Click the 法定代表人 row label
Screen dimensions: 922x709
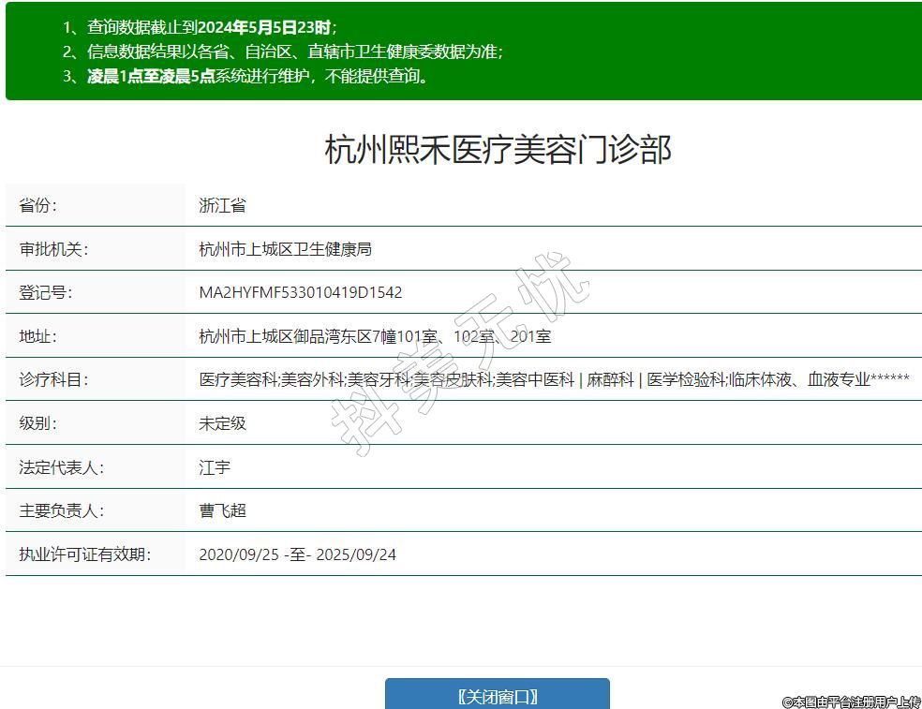(x=61, y=467)
